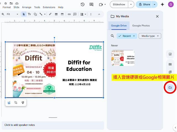Open image edit sparkle button below slide
Viewport: 177px width, 132px height.
tap(9, 103)
